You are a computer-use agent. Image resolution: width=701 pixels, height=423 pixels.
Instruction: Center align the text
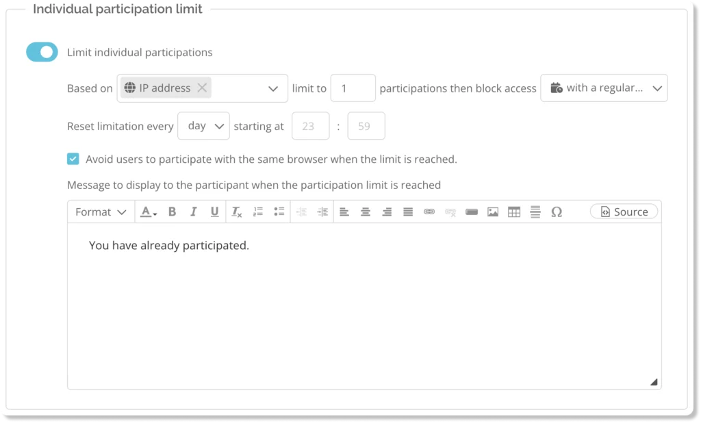tap(366, 212)
